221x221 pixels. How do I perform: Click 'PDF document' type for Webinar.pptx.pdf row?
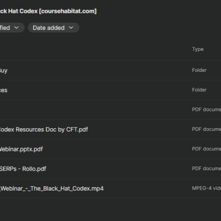pyautogui.click(x=207, y=149)
